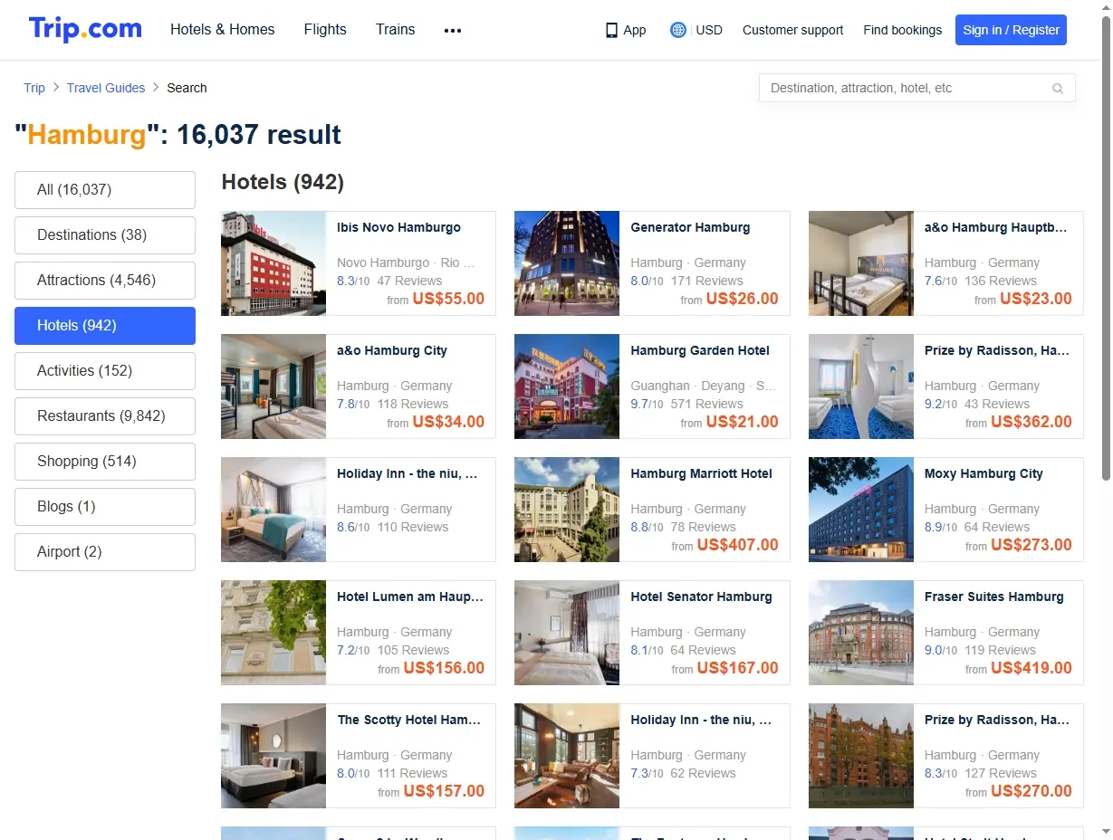1113x840 pixels.
Task: Open Moxy Hamburg City photo
Action: (861, 510)
